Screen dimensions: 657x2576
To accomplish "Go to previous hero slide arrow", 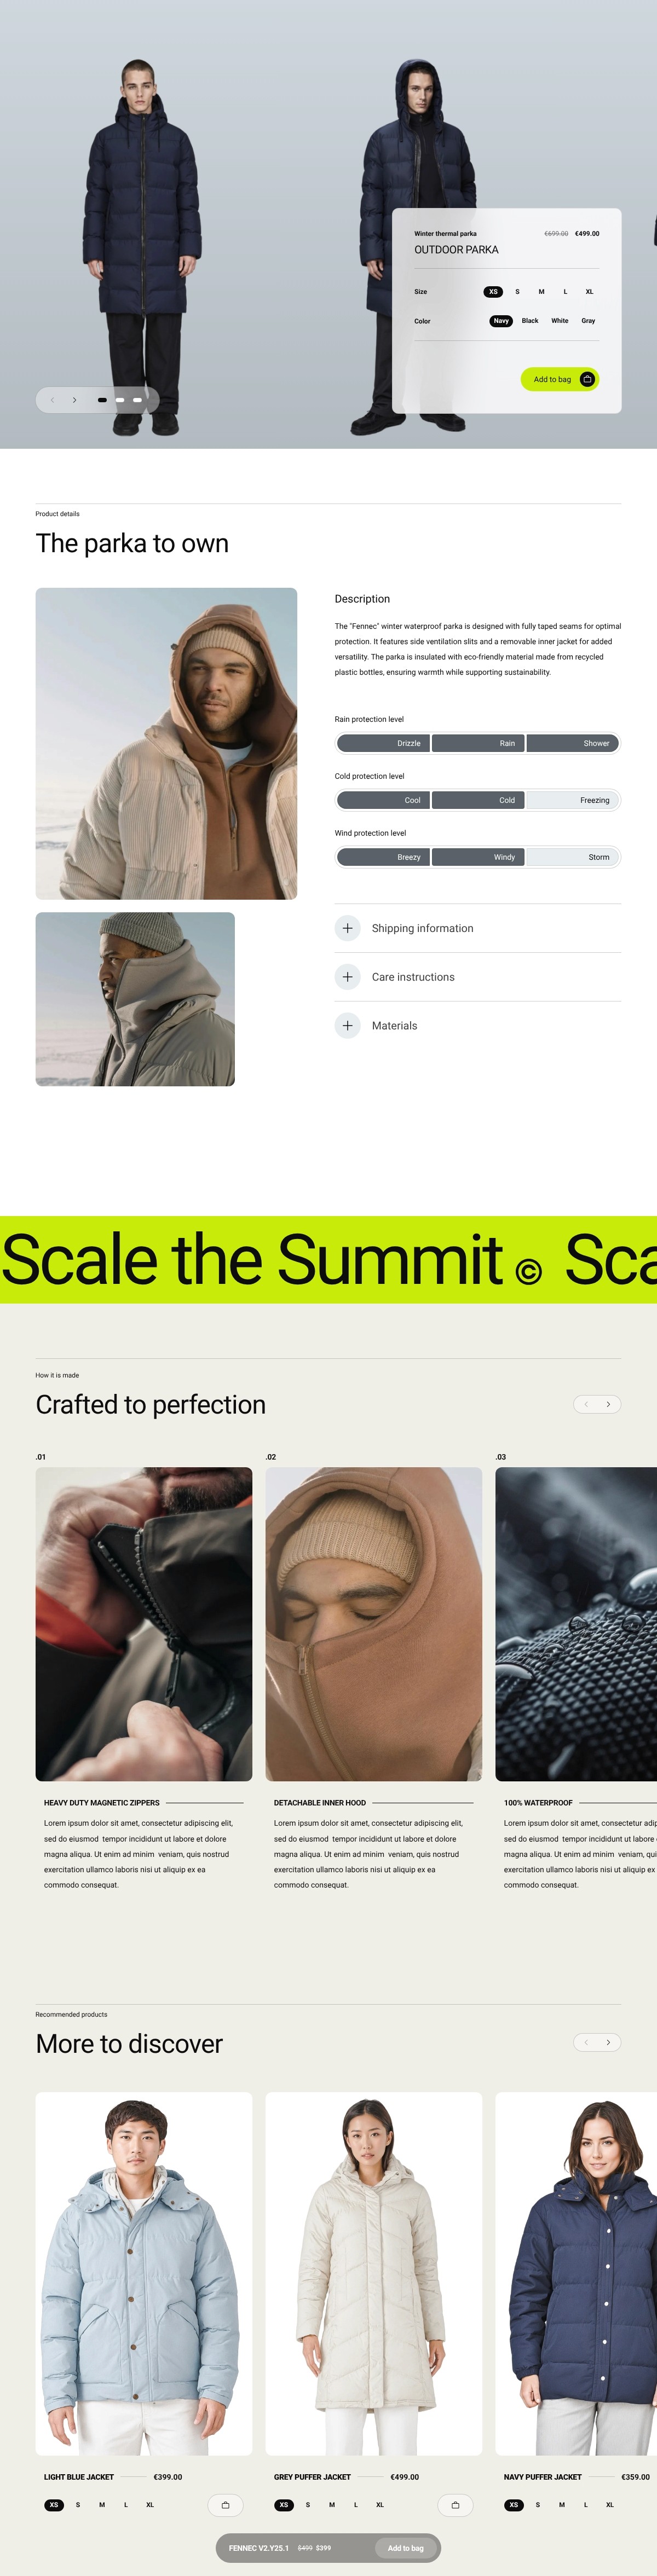I will tap(52, 400).
